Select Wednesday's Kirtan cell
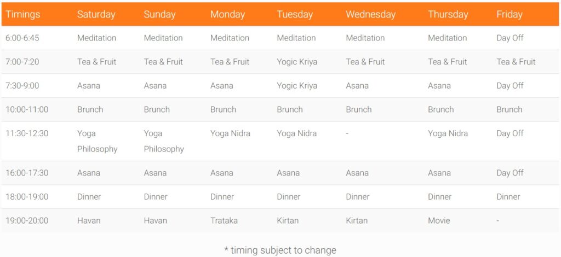The width and height of the screenshot is (561, 257). tap(357, 221)
